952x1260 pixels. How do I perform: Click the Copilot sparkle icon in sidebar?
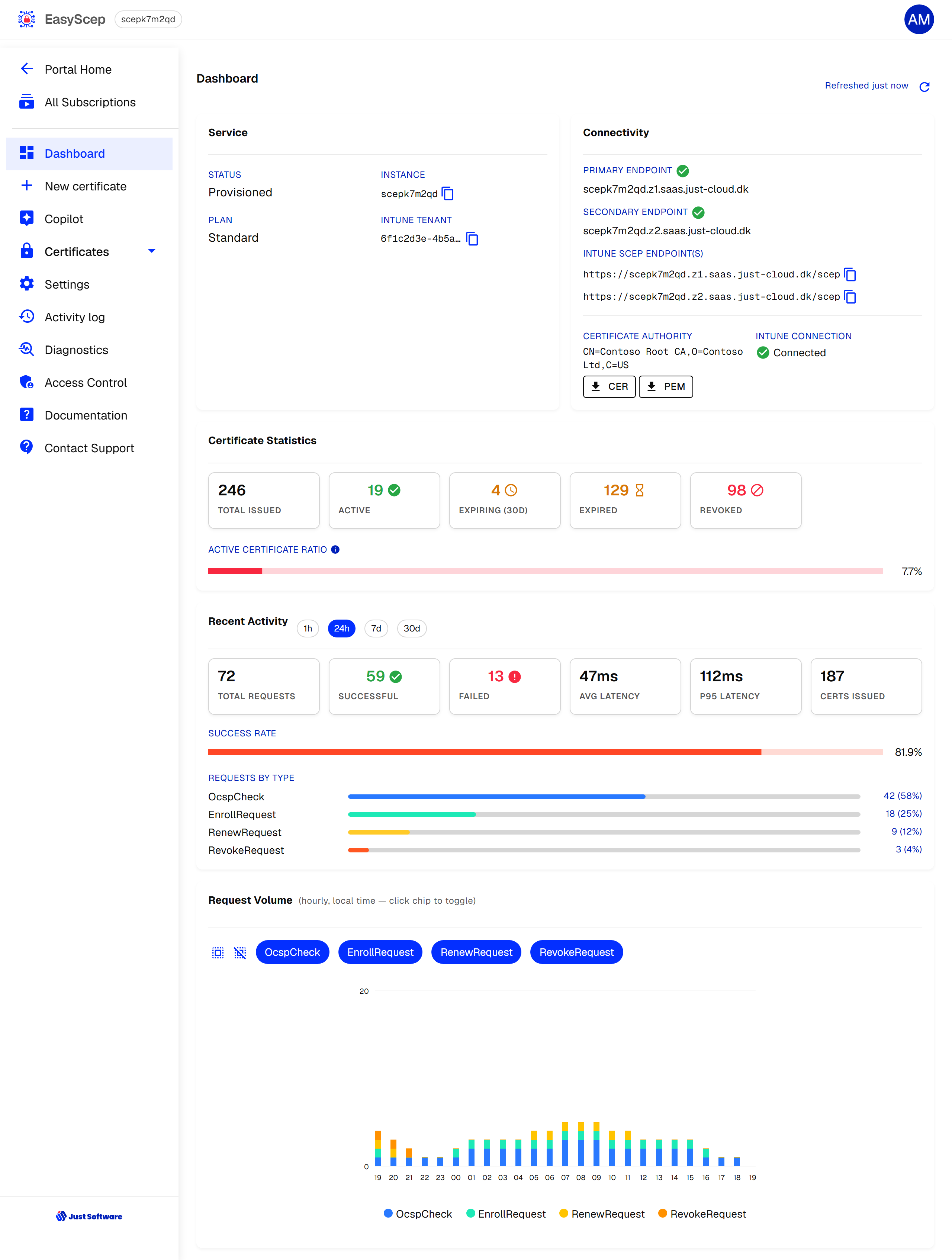pos(27,219)
